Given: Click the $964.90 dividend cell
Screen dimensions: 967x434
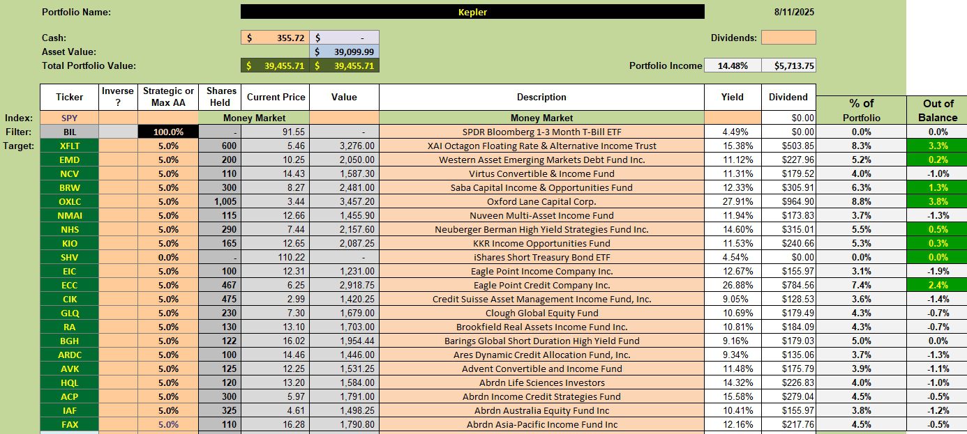Looking at the screenshot, I should click(x=788, y=201).
